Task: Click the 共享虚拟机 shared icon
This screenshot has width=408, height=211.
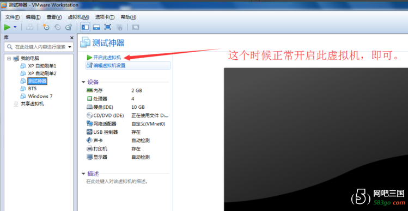Action: (x=16, y=104)
